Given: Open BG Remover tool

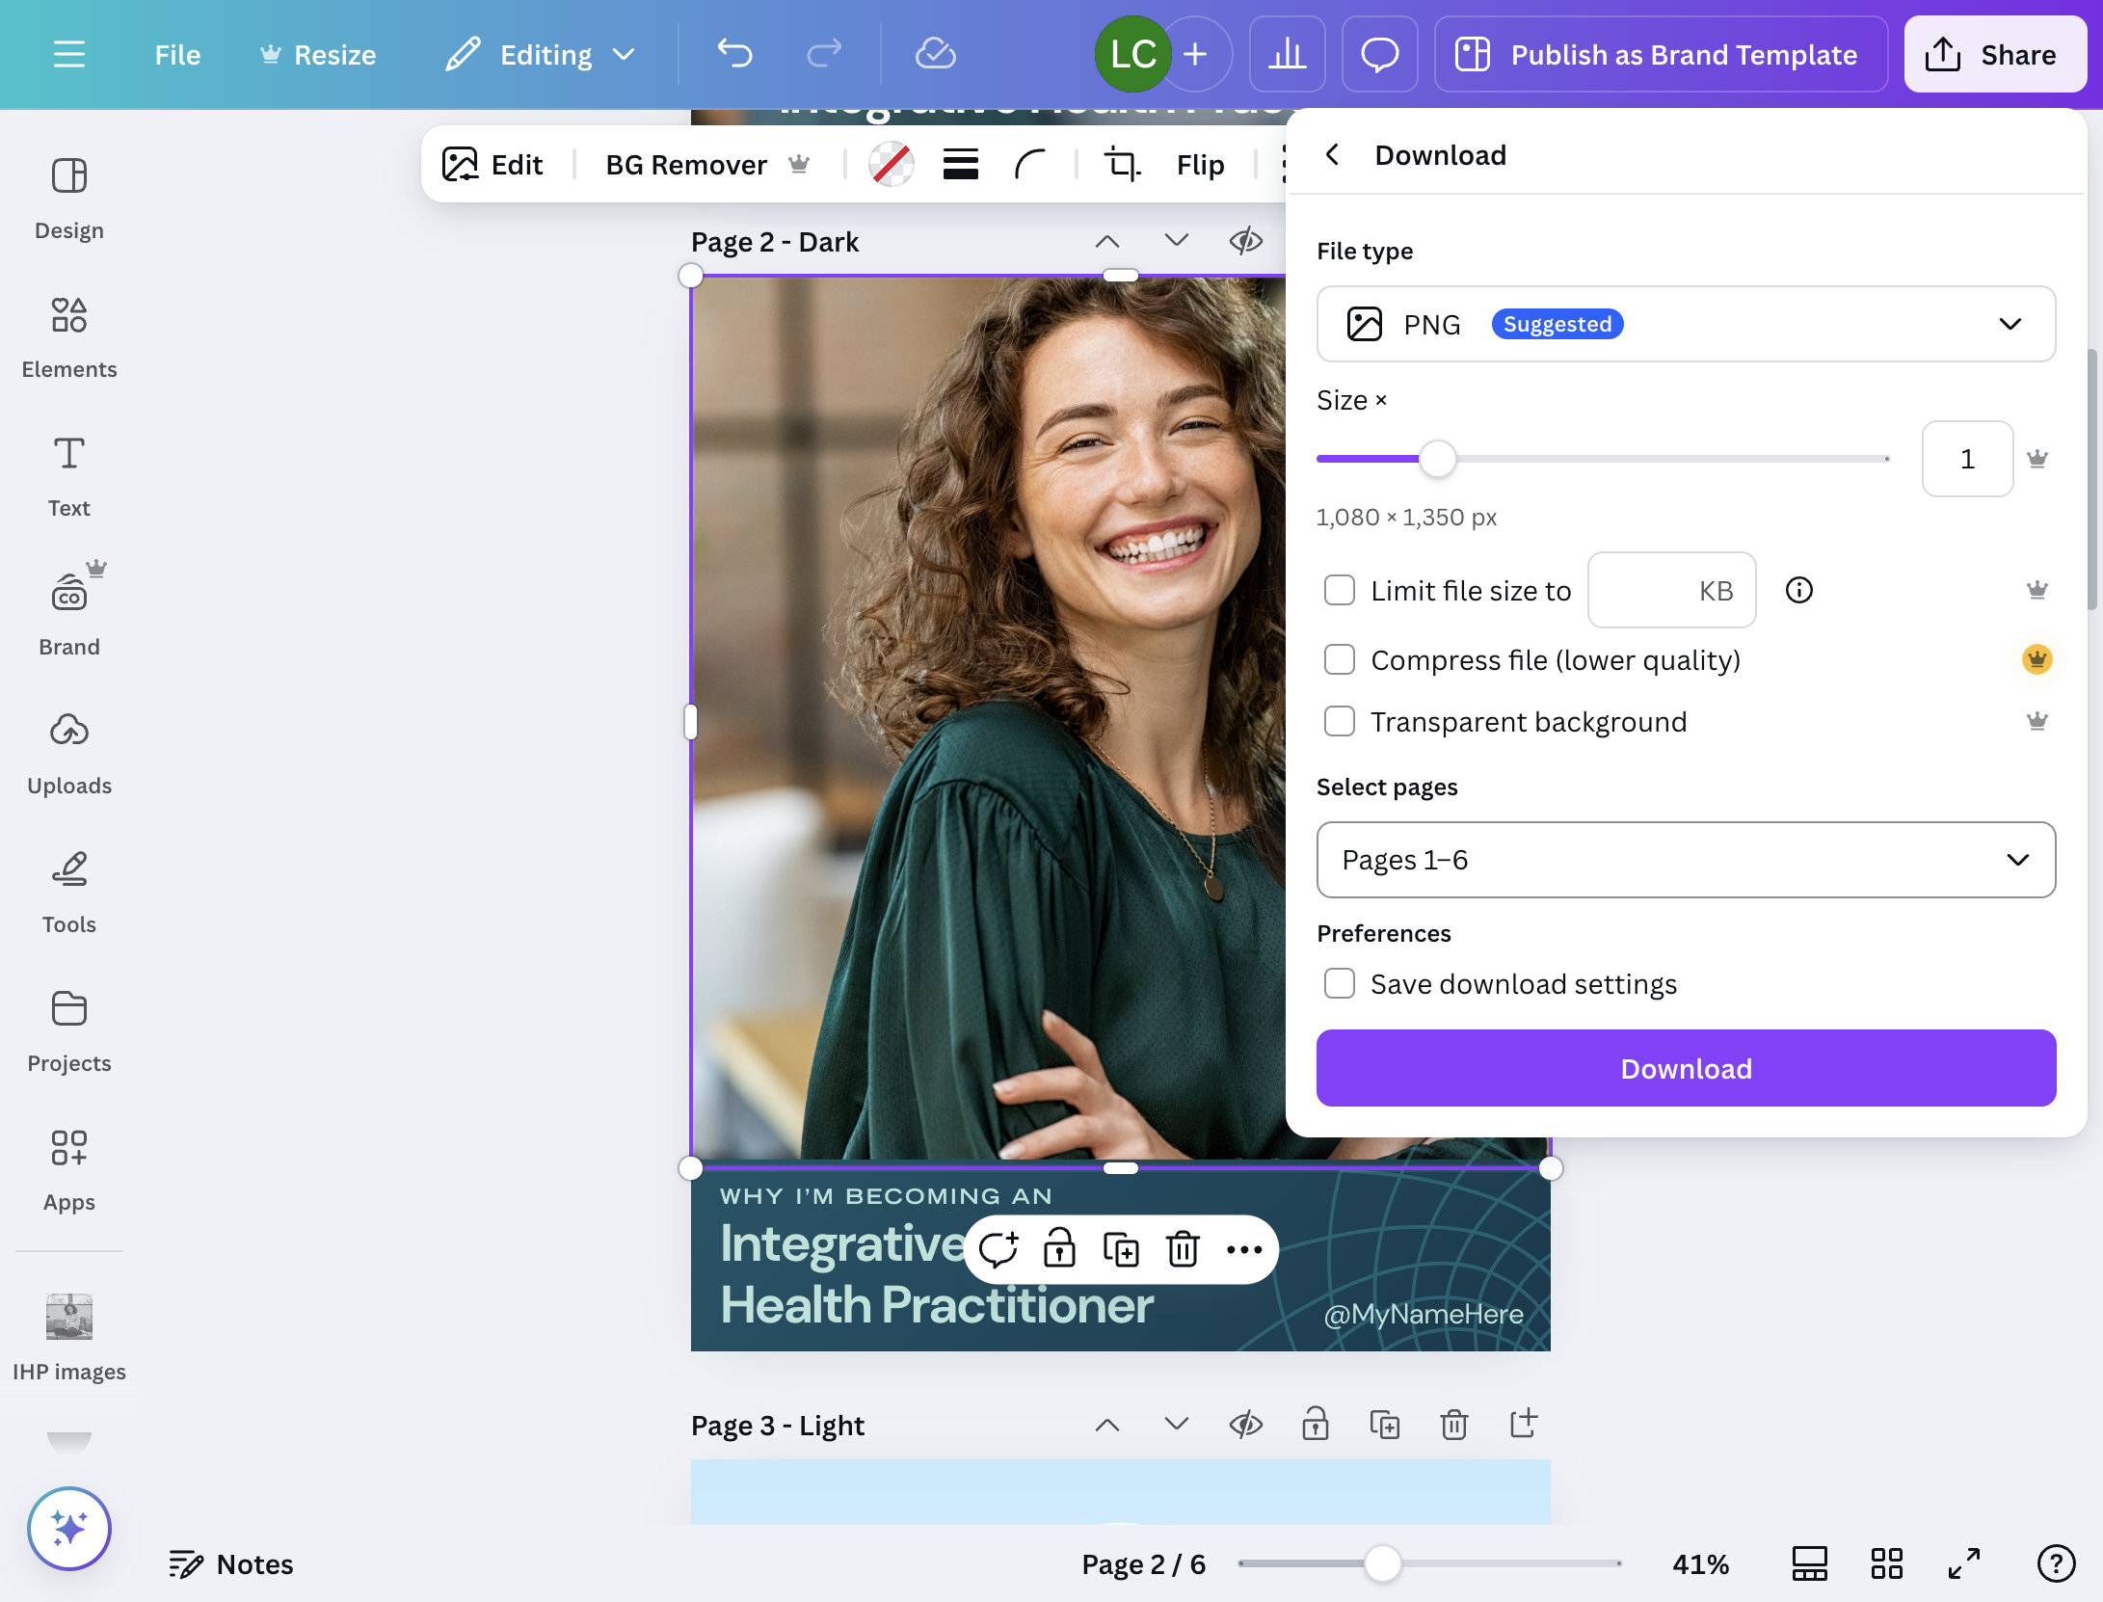Looking at the screenshot, I should point(706,164).
